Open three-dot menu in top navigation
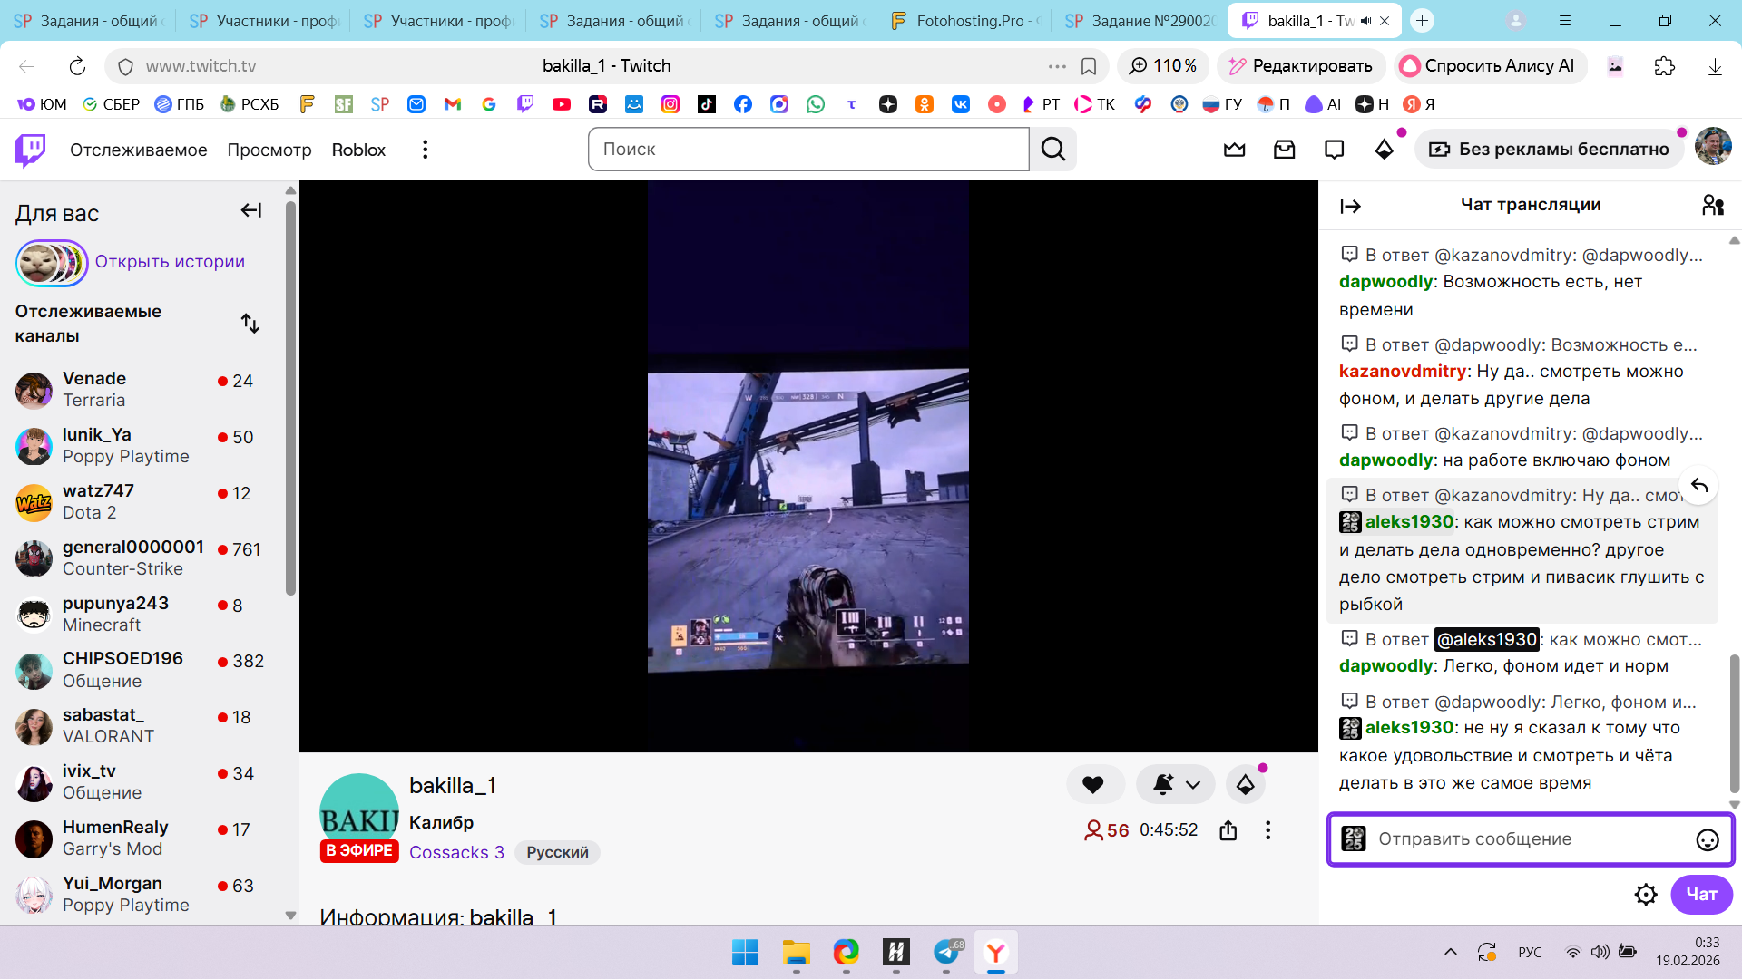Image resolution: width=1742 pixels, height=979 pixels. click(425, 150)
